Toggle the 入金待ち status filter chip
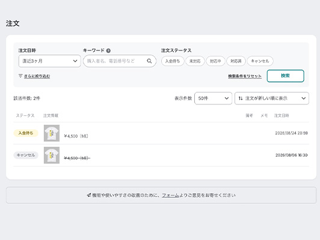This screenshot has width=320, height=240. [173, 61]
